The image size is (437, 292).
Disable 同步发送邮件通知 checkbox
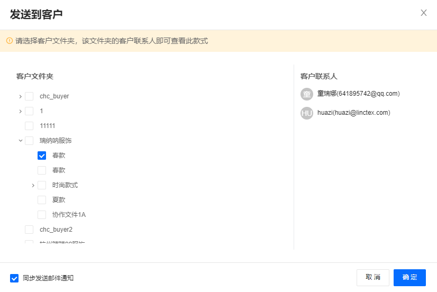14,278
